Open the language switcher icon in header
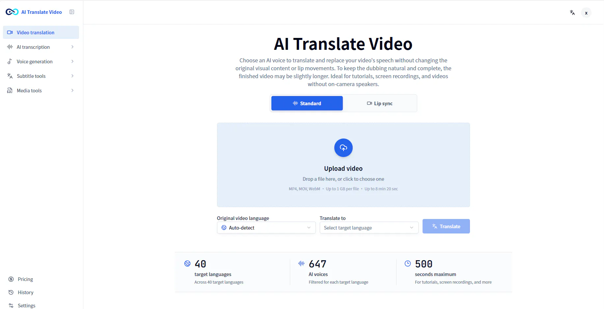Image resolution: width=604 pixels, height=309 pixels. click(x=572, y=13)
